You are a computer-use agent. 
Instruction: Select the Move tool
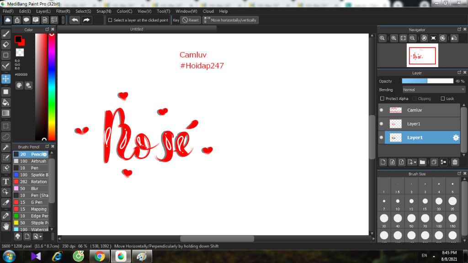(5, 79)
